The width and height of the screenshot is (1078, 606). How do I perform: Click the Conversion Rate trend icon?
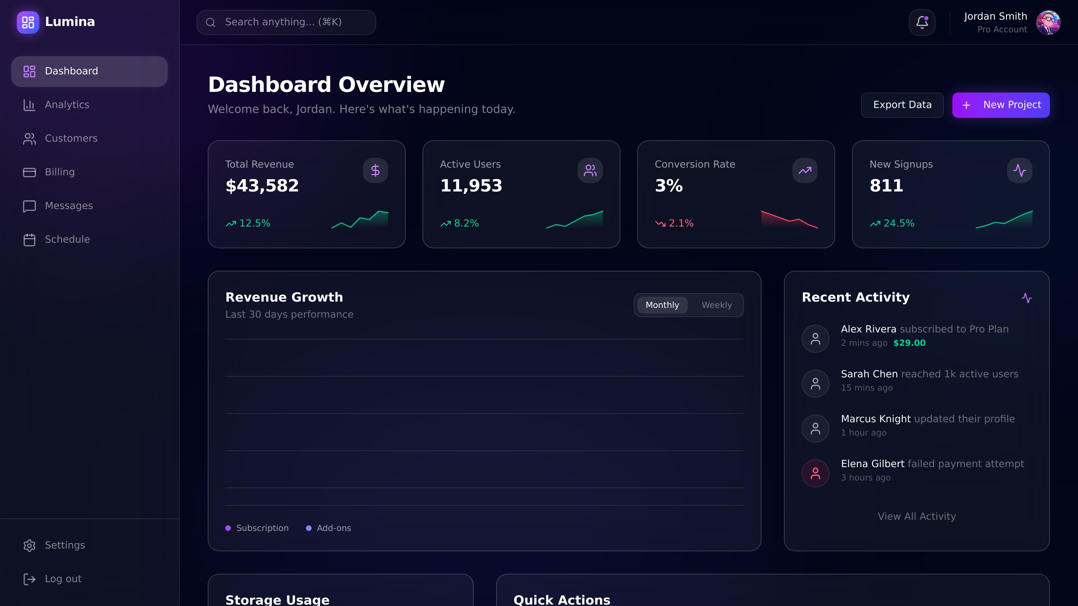pyautogui.click(x=804, y=170)
